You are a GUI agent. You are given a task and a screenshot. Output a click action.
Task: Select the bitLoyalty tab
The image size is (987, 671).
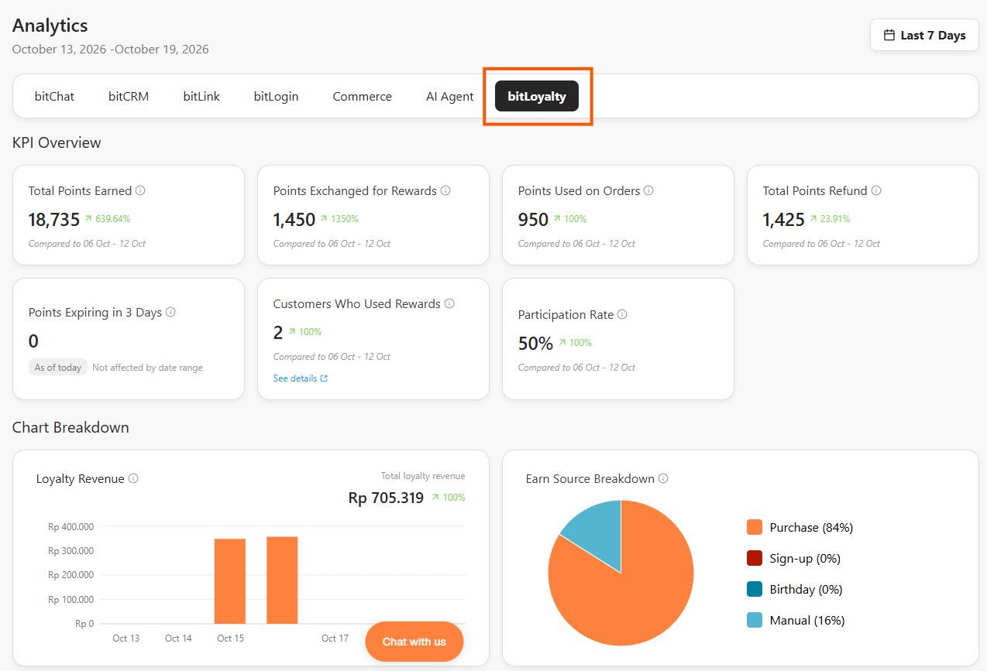coord(537,96)
